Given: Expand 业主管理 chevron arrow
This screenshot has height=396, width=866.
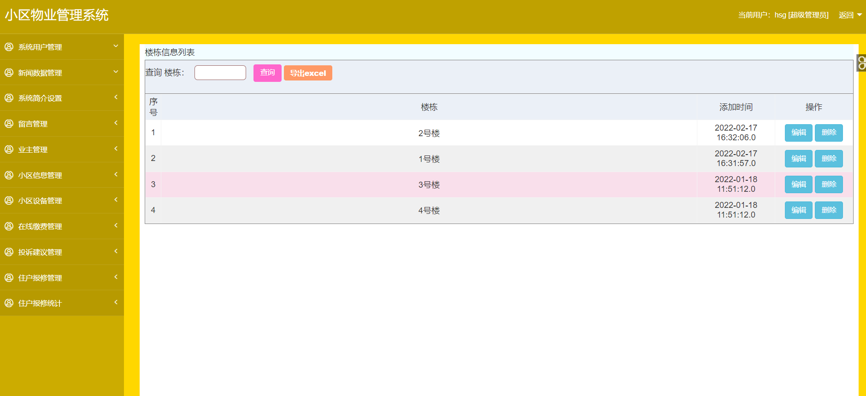Looking at the screenshot, I should [116, 149].
